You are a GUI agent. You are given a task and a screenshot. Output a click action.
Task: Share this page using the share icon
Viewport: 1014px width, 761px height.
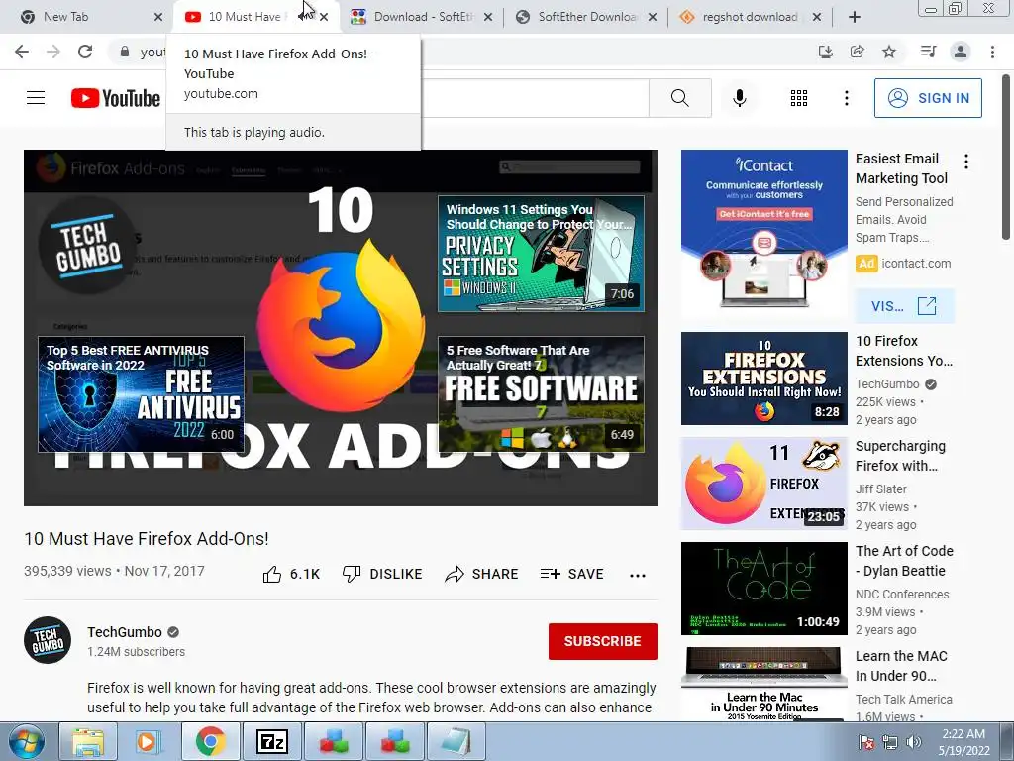coord(857,52)
